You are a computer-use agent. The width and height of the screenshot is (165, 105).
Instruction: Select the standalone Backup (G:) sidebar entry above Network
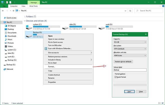tap(9, 64)
